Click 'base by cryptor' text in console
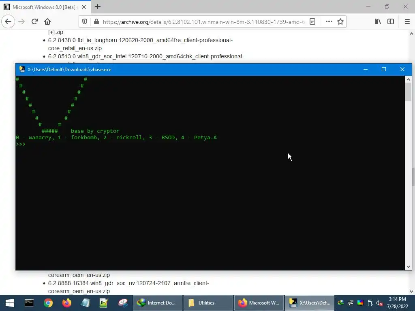Viewport: 415px width, 311px height. coord(95,131)
